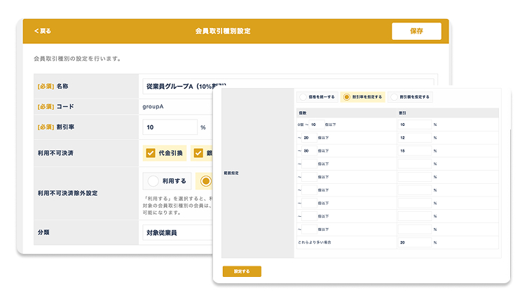Click the quantity field showing 20
Image resolution: width=527 pixels, height=300 pixels.
308,138
